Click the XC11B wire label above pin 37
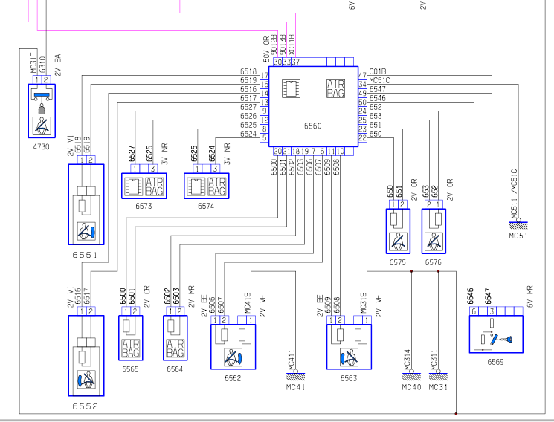 coord(292,45)
